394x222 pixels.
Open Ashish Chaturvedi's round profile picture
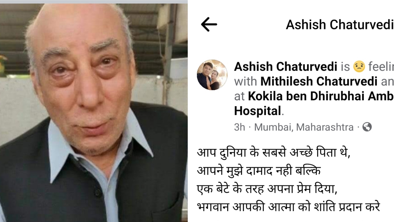[x=212, y=75]
